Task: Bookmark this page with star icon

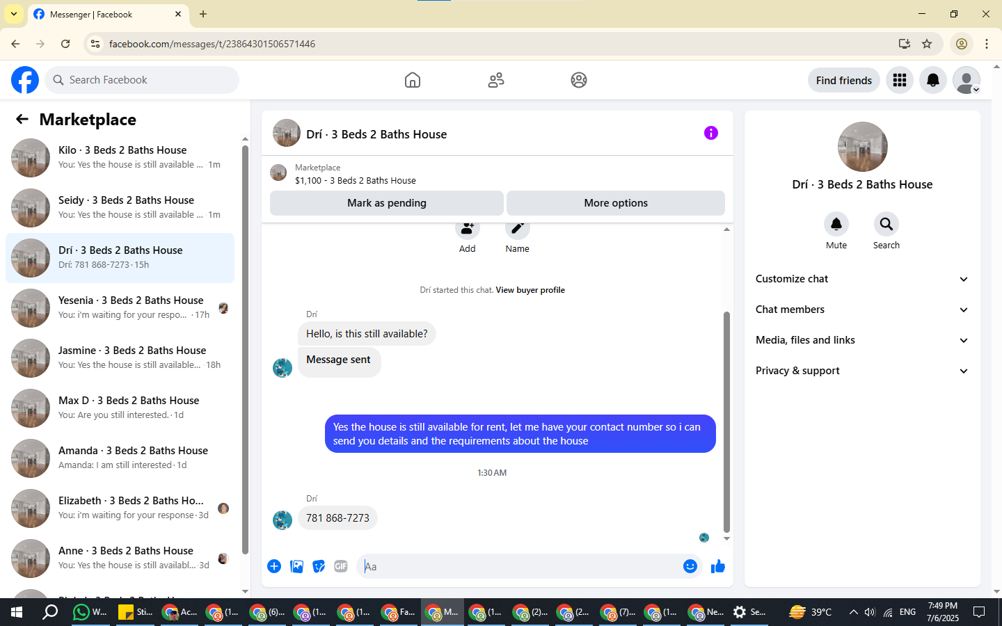Action: click(x=927, y=44)
